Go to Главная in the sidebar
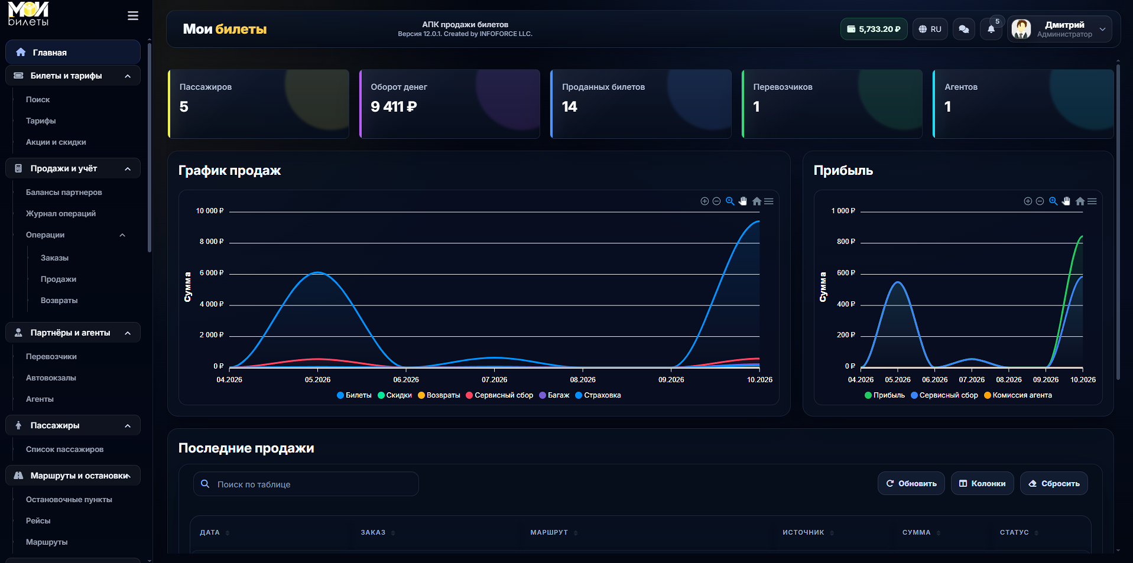Viewport: 1133px width, 563px height. (73, 52)
